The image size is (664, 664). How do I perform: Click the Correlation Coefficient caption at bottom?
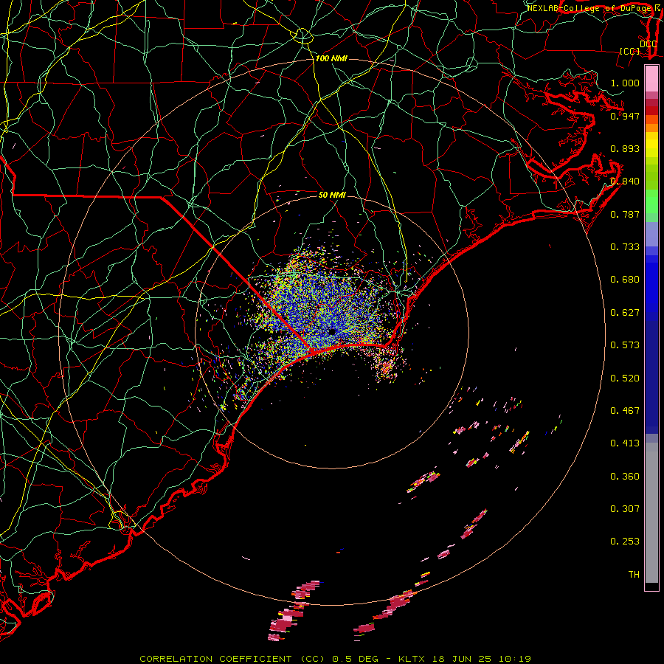[x=335, y=659]
